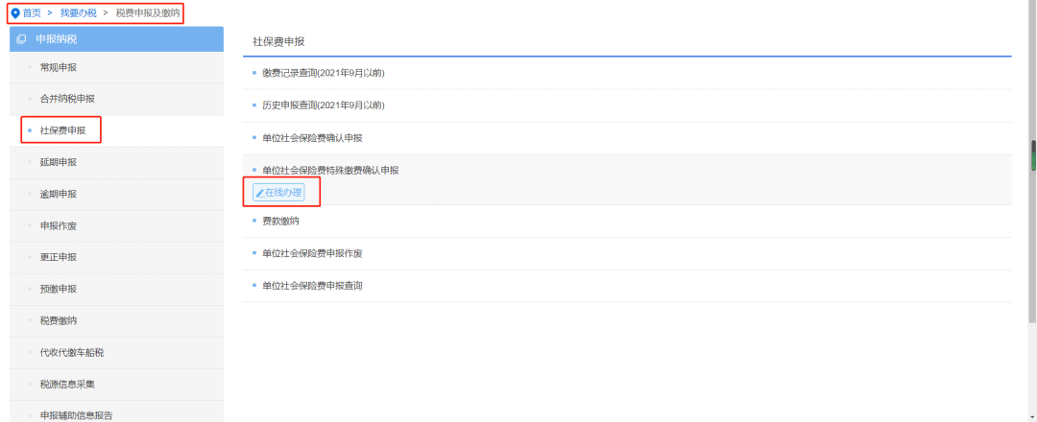The image size is (1037, 422).
Task: Click 税费申报及缴纳 breadcrumb text
Action: pyautogui.click(x=148, y=12)
